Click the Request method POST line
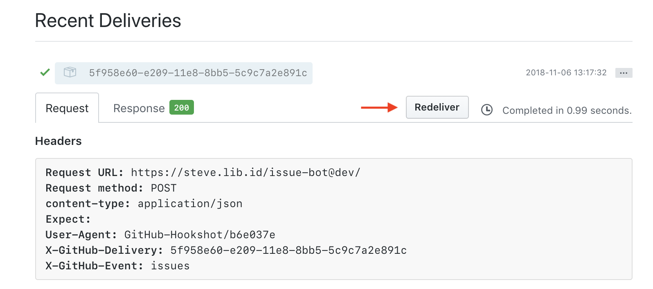653x289 pixels. point(111,188)
